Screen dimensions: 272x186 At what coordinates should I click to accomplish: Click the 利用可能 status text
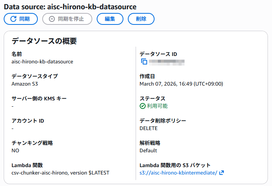157,106
